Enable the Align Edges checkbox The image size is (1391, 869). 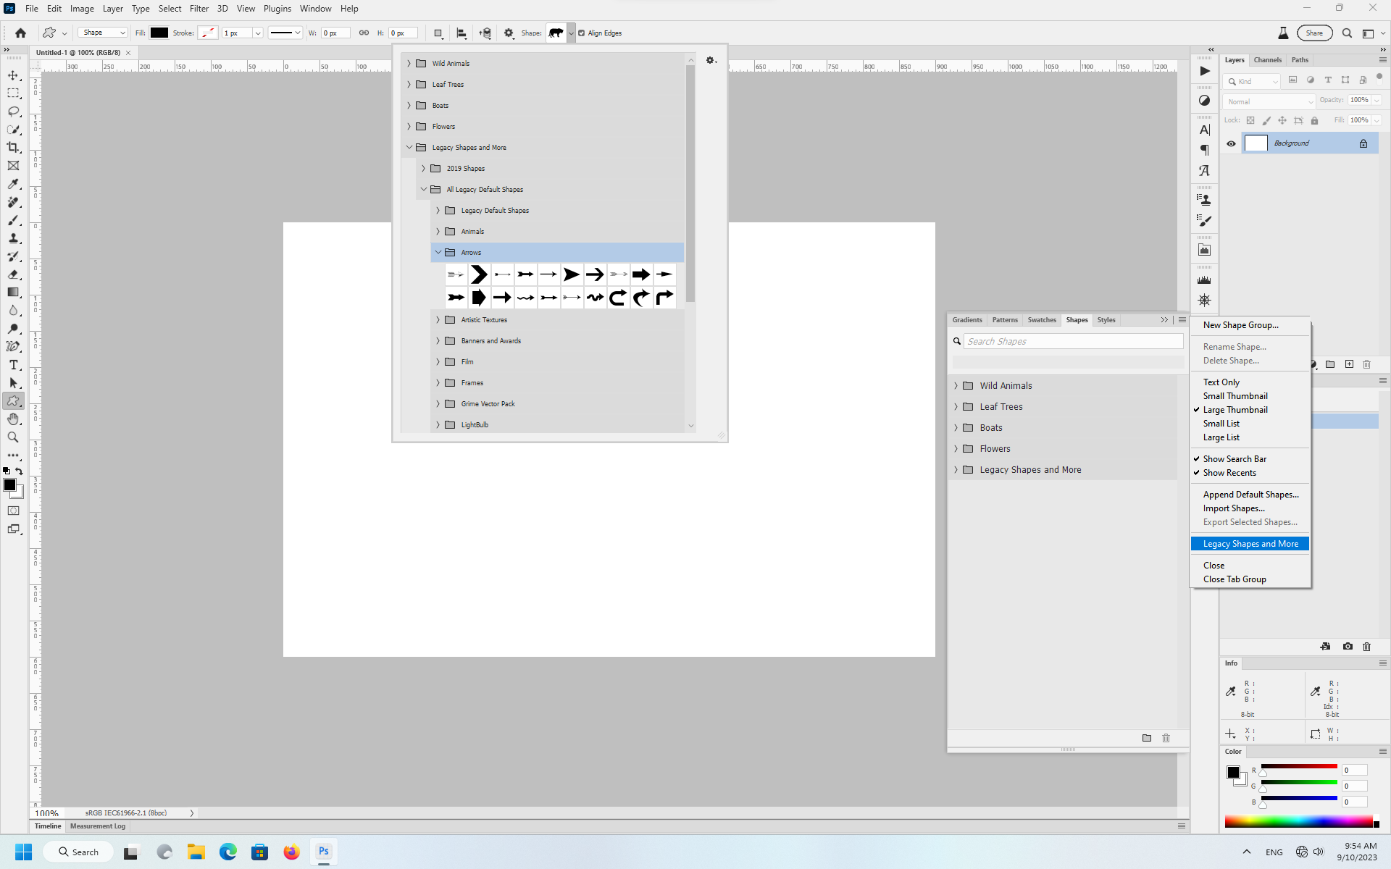coord(580,33)
